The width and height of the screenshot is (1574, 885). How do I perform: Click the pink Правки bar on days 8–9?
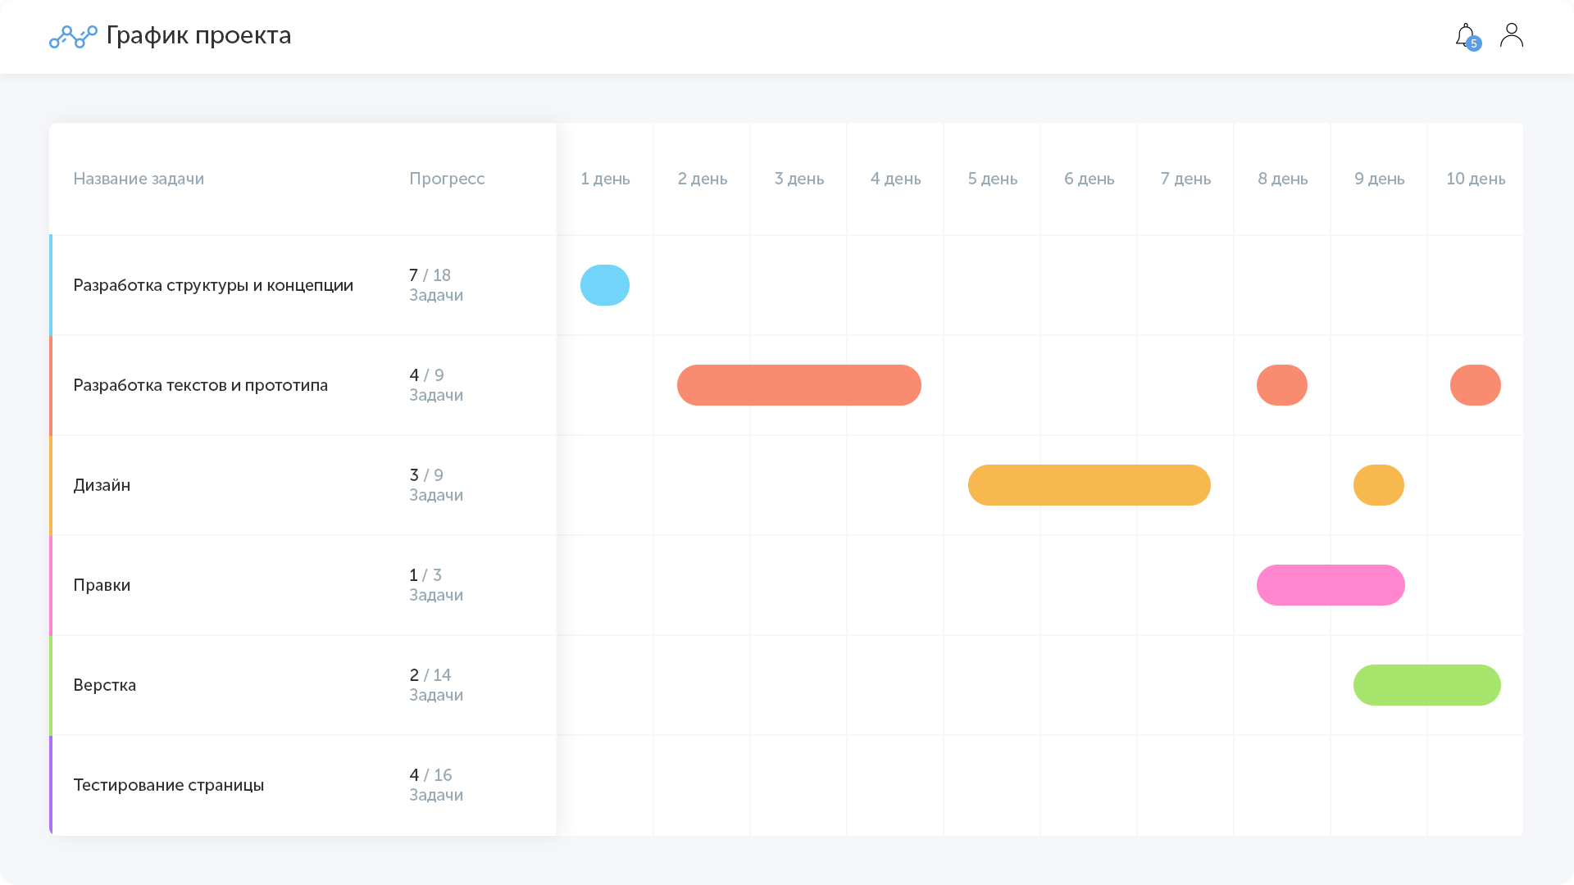pos(1330,585)
